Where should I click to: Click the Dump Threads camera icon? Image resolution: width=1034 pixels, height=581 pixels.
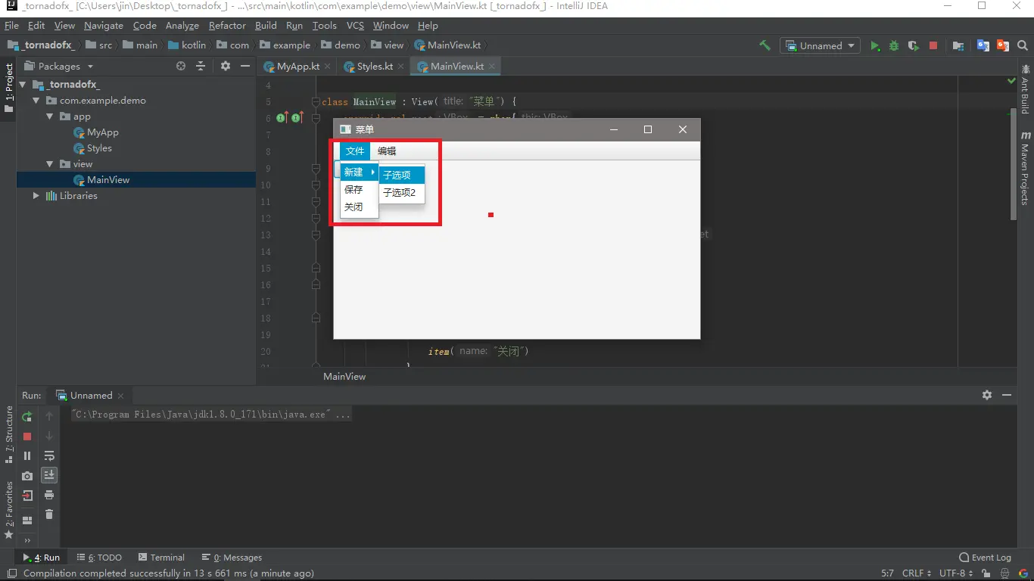coord(27,476)
